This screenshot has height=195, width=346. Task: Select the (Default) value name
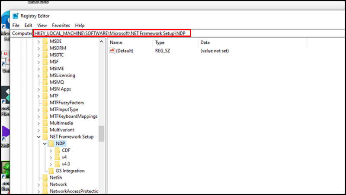pos(125,51)
